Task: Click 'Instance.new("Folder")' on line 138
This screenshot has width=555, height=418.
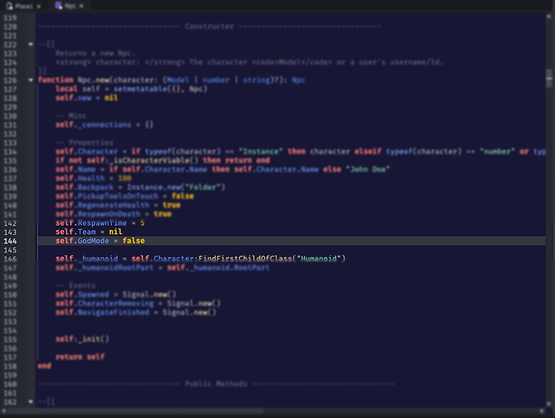Action: point(176,187)
